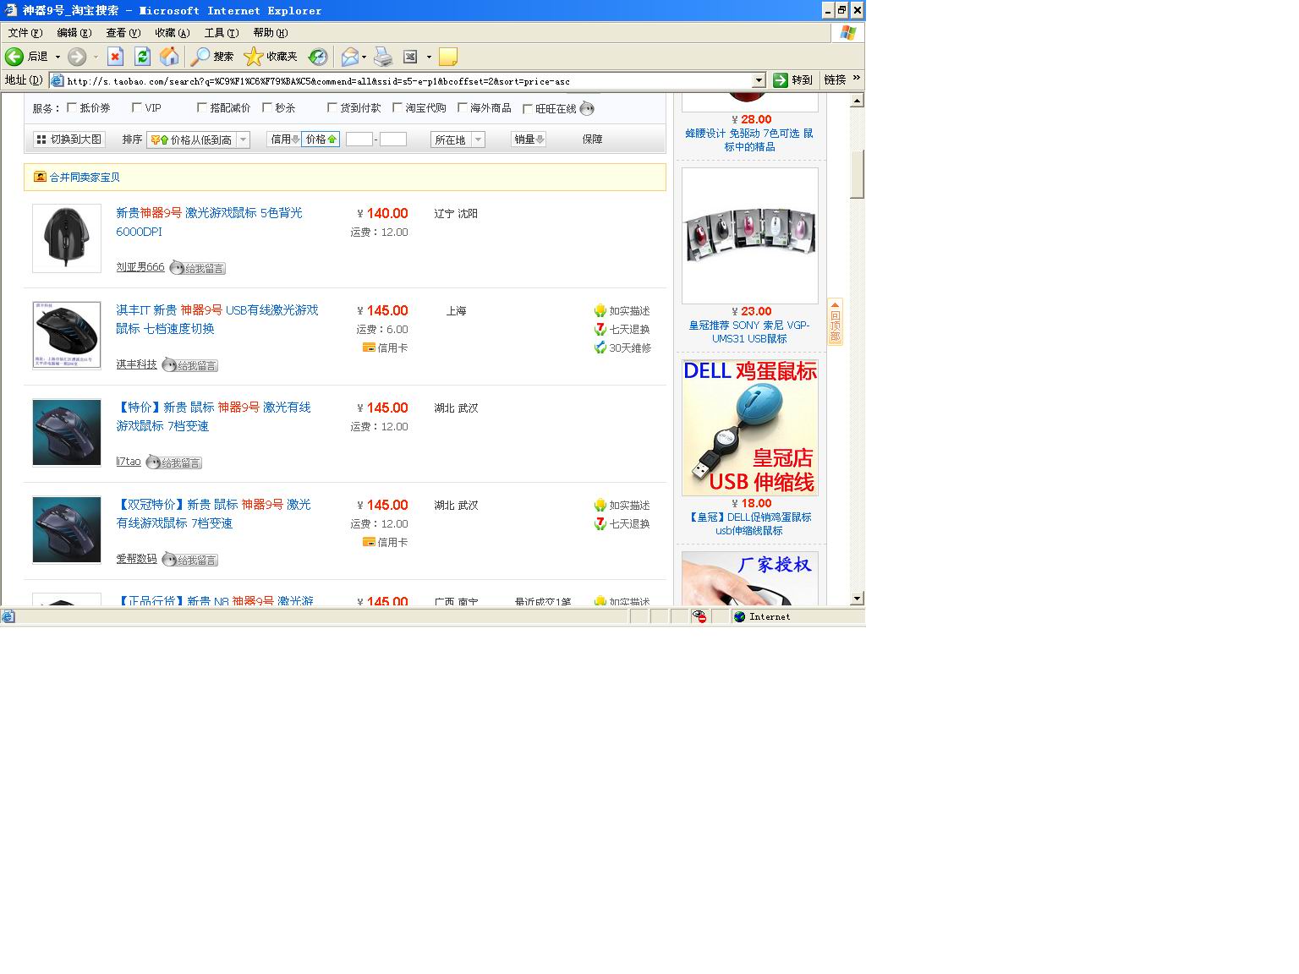
Task: Open the 帮助(H) menu
Action: pos(271,33)
